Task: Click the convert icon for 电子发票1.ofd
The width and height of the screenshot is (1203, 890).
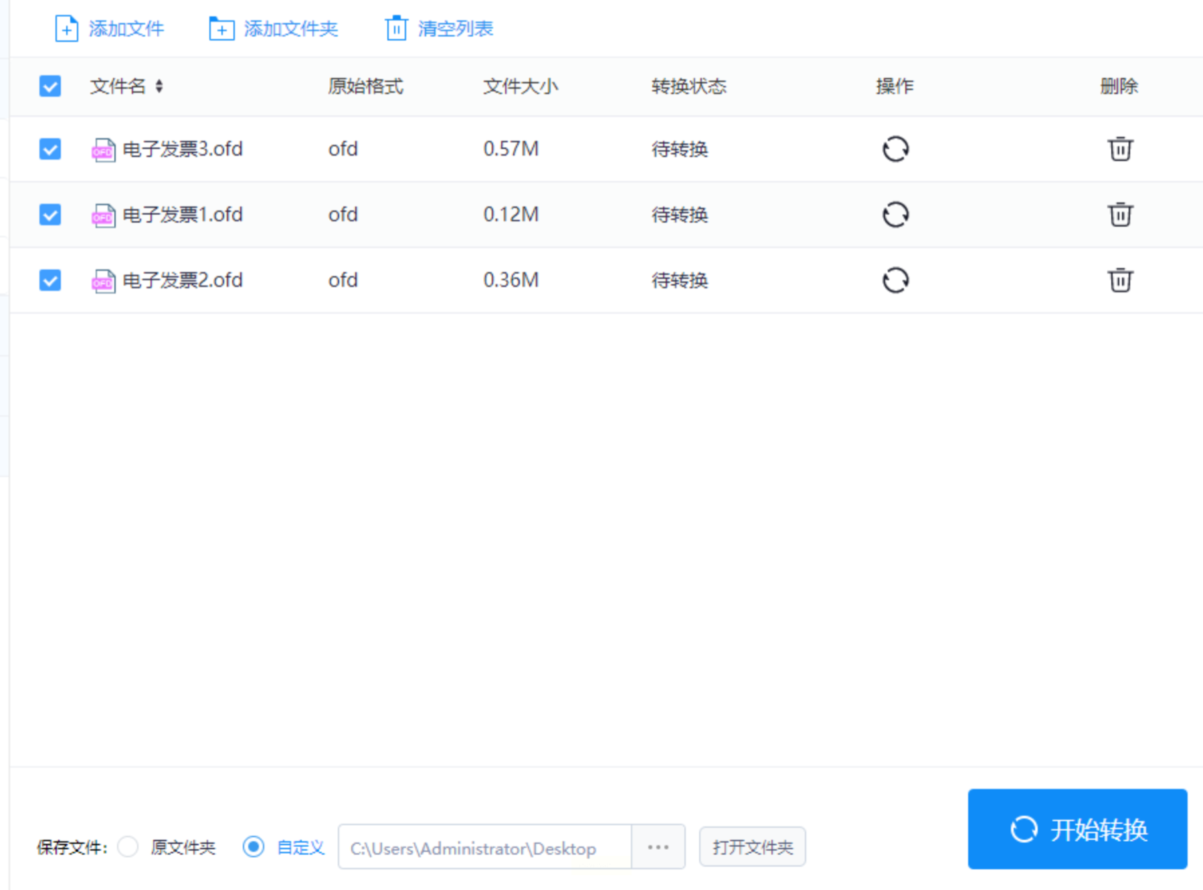Action: coord(895,215)
